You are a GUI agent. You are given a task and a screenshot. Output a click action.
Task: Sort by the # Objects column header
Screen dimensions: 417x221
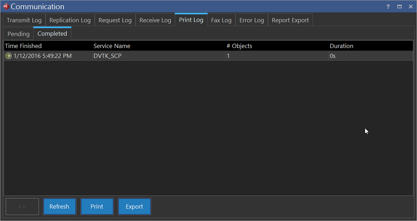pyautogui.click(x=239, y=46)
